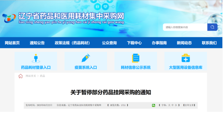Image resolution: width=224 pixels, height=113 pixels.
Task: Go to 通知公告 menu item
Action: (37, 43)
